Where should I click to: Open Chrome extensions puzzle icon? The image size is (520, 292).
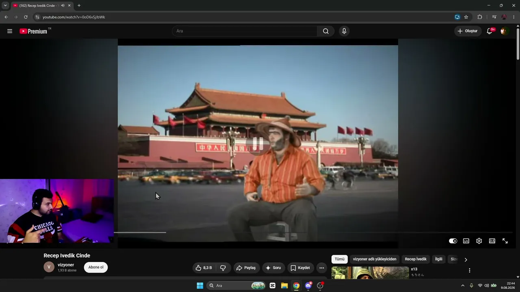[480, 17]
